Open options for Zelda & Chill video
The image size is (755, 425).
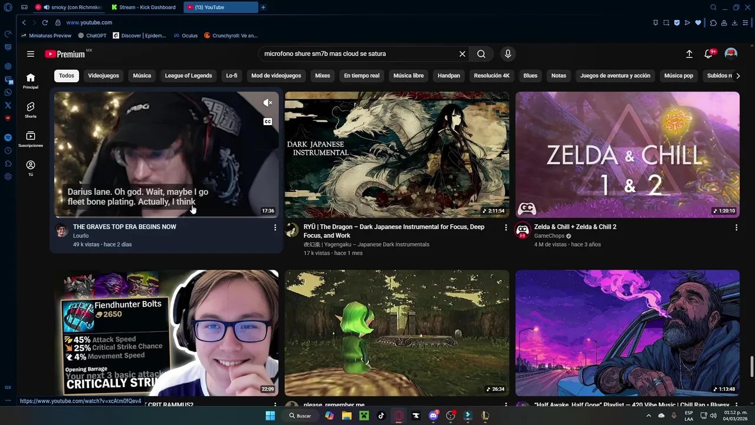(736, 227)
